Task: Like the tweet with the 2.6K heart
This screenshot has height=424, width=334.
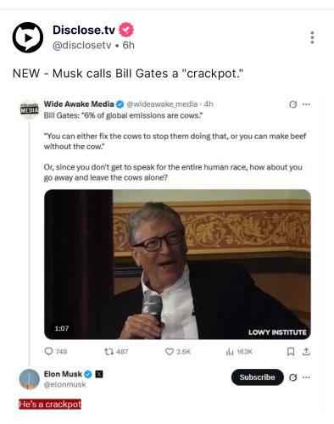Action: click(170, 352)
